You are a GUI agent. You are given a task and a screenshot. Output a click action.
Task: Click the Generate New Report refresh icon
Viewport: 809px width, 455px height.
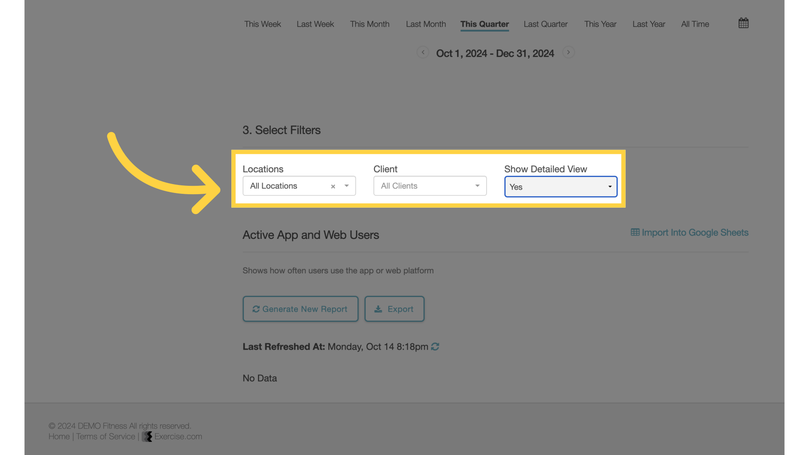tap(256, 309)
